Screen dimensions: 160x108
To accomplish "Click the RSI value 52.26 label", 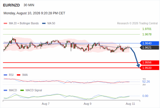I will coord(146,82).
